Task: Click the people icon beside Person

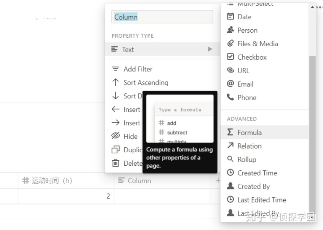Action: tap(230, 30)
